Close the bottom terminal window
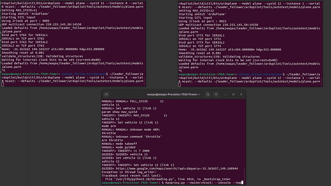 pyautogui.click(x=241, y=94)
